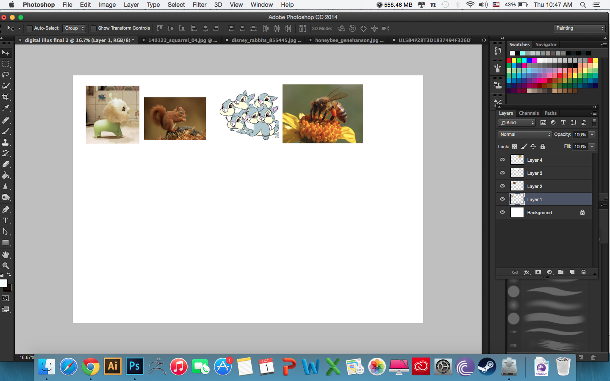Open Finder from the Dock

[47, 366]
